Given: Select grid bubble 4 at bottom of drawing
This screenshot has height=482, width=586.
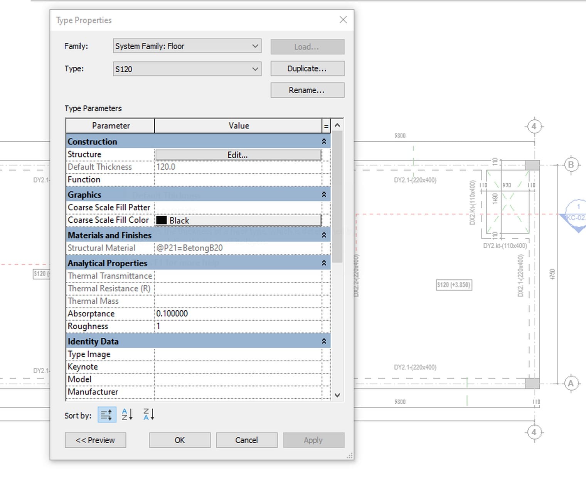Looking at the screenshot, I should click(534, 432).
